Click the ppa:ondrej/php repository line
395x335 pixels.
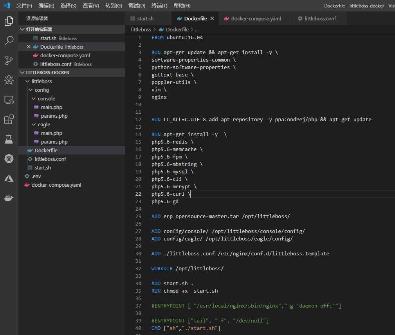click(261, 119)
